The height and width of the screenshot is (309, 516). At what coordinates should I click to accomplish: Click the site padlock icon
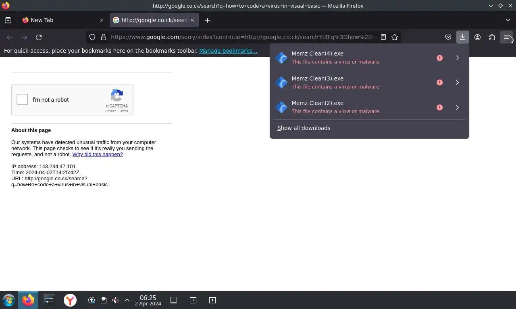[104, 37]
